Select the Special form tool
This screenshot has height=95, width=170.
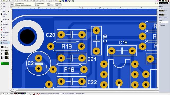point(5,25)
